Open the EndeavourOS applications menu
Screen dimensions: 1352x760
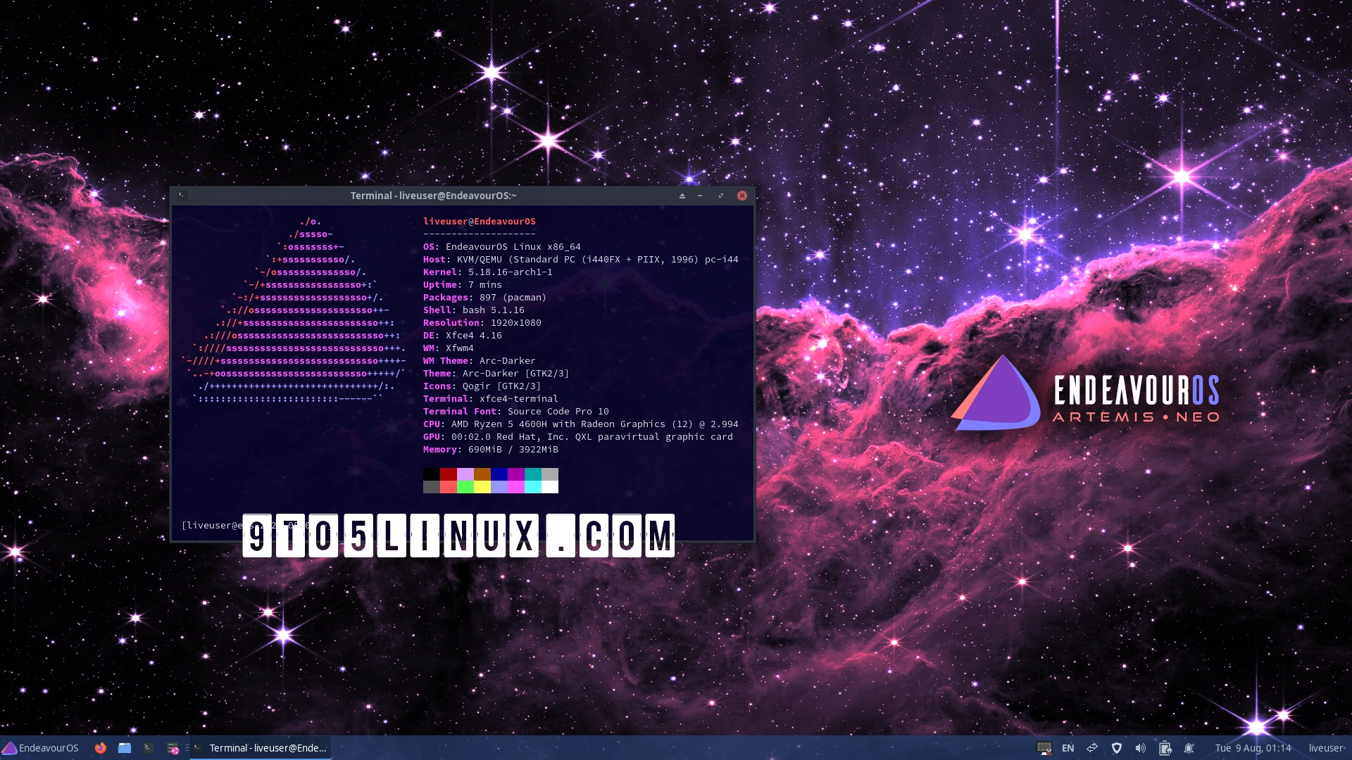tap(39, 748)
